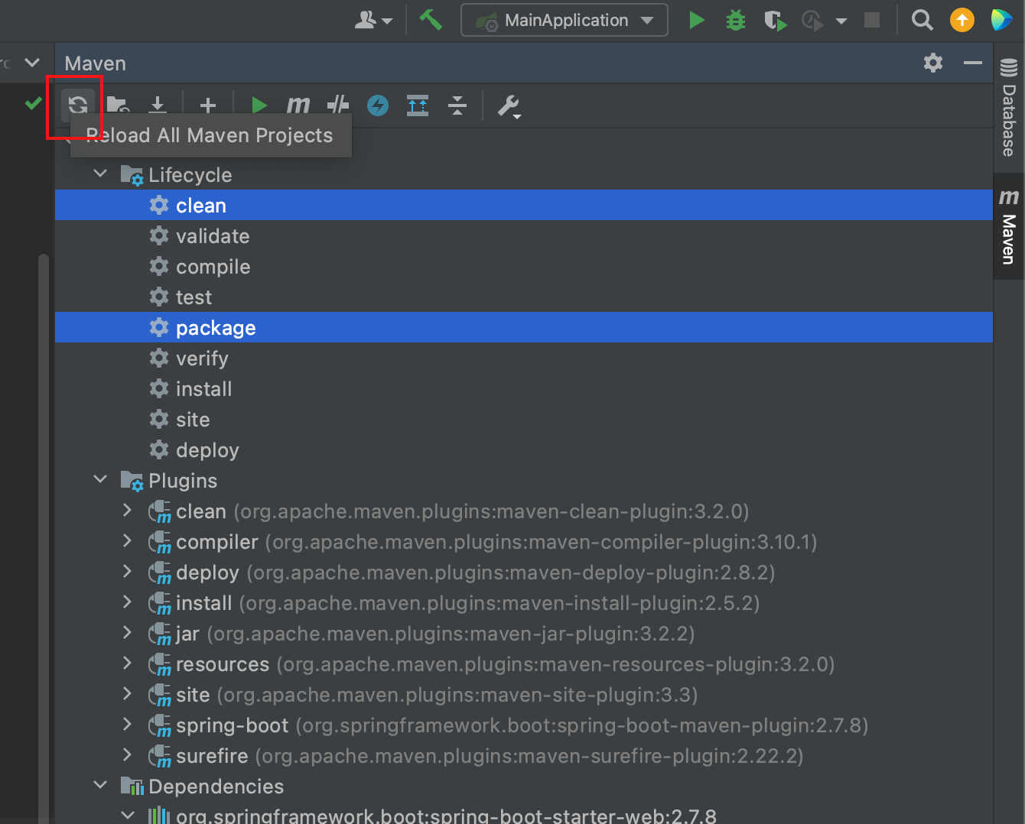Open the Database tool window tab

click(1009, 107)
